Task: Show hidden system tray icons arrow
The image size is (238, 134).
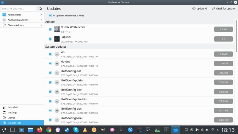Action: pos(218,130)
